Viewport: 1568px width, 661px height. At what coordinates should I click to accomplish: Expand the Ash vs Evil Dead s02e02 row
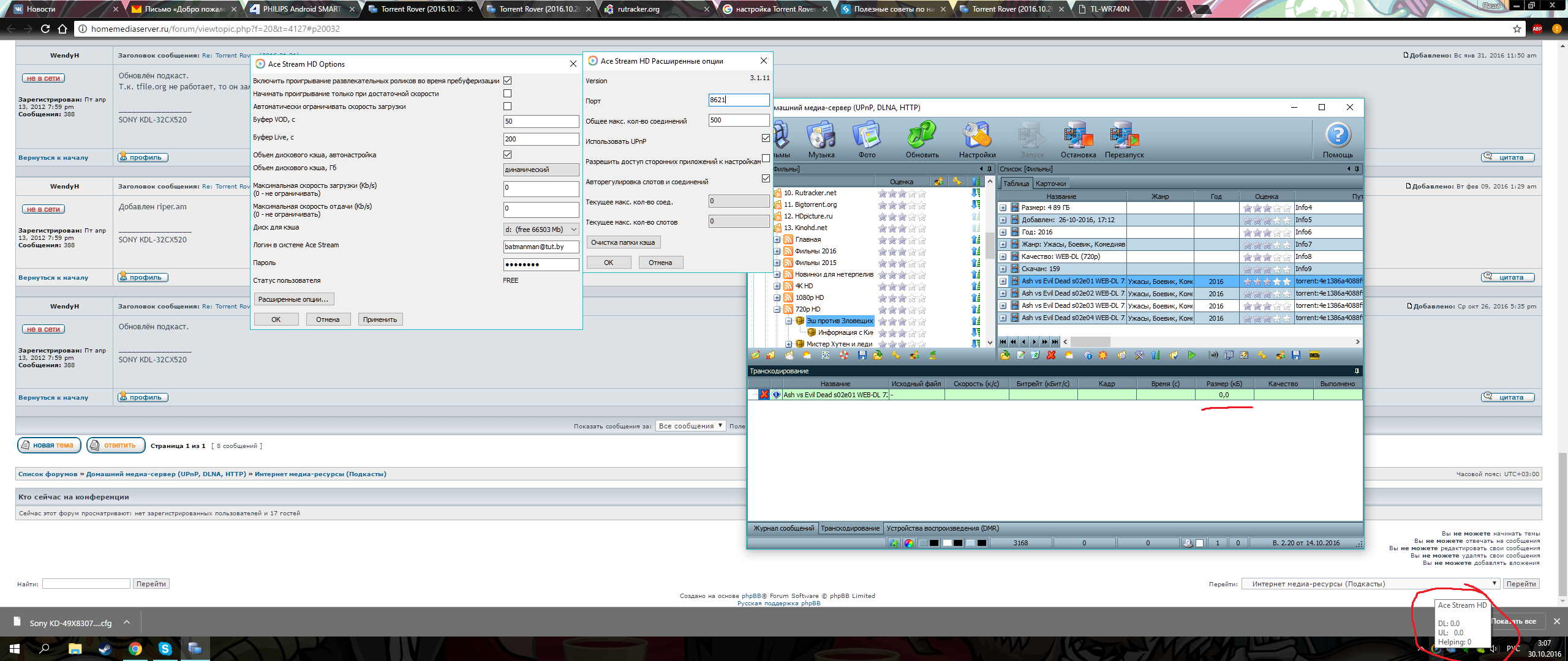[x=1003, y=294]
